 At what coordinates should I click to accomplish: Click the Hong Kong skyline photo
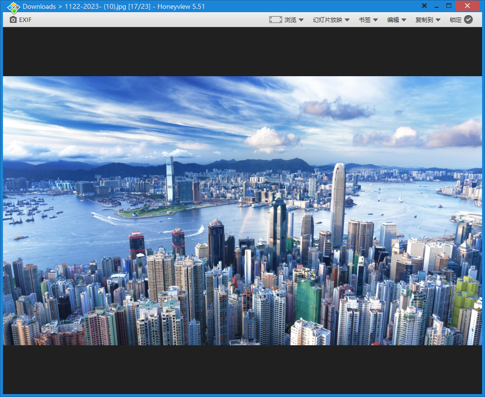[242, 210]
